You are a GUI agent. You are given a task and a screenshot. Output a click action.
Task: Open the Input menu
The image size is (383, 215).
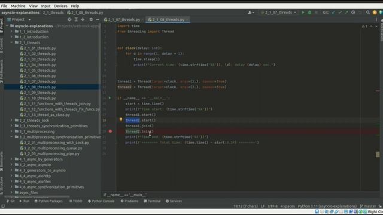pos(45,6)
